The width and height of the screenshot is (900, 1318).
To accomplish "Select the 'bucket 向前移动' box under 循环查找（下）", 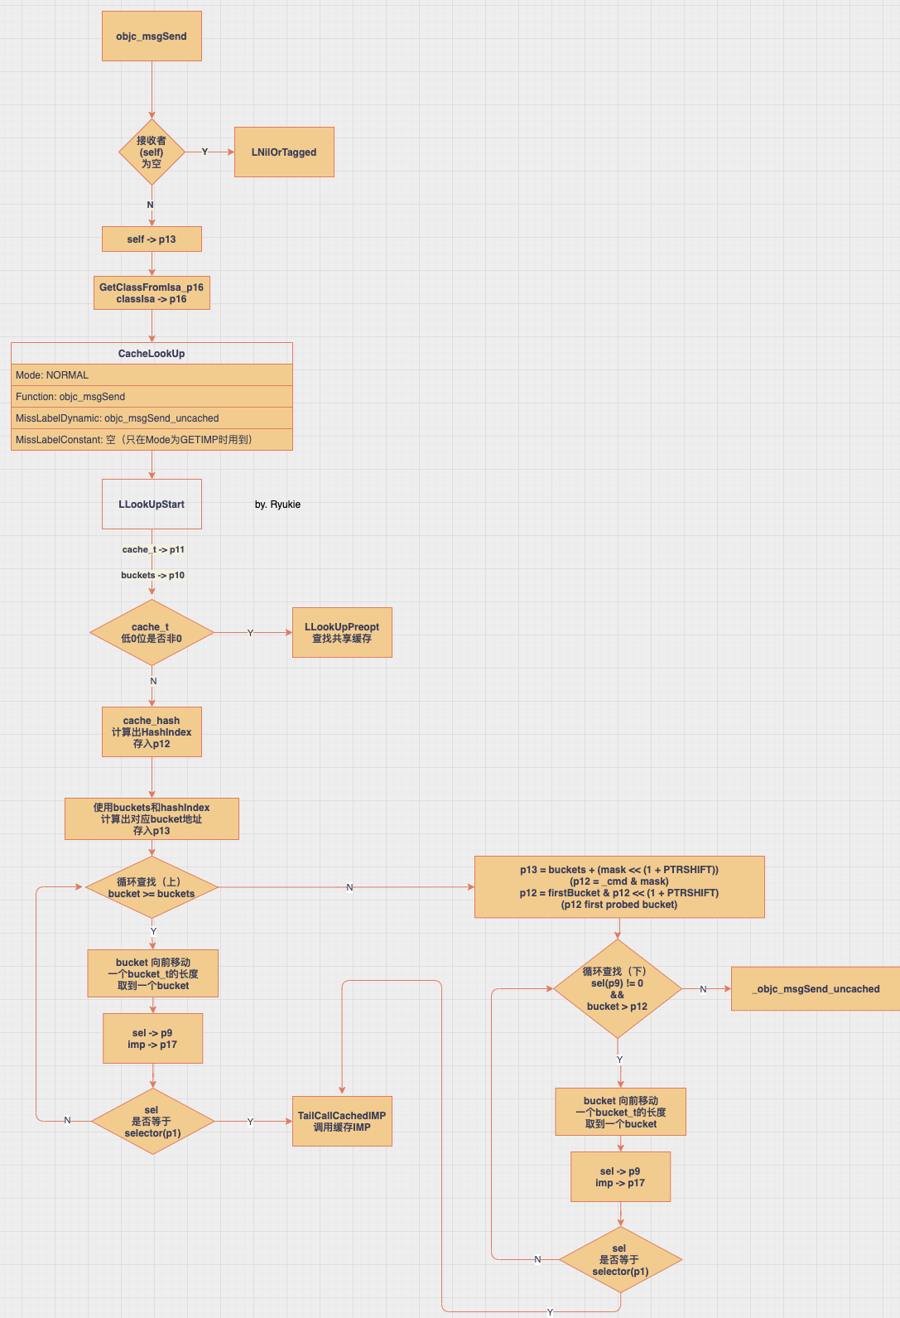I will 621,1112.
